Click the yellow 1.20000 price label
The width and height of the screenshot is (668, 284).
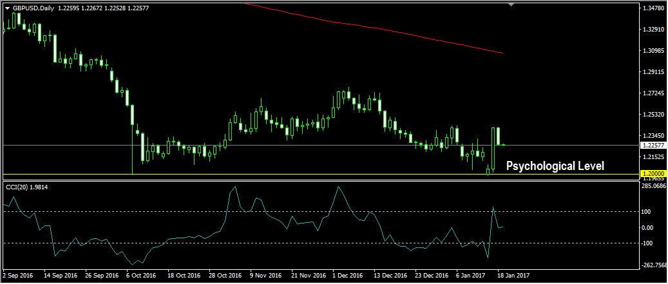(x=653, y=174)
